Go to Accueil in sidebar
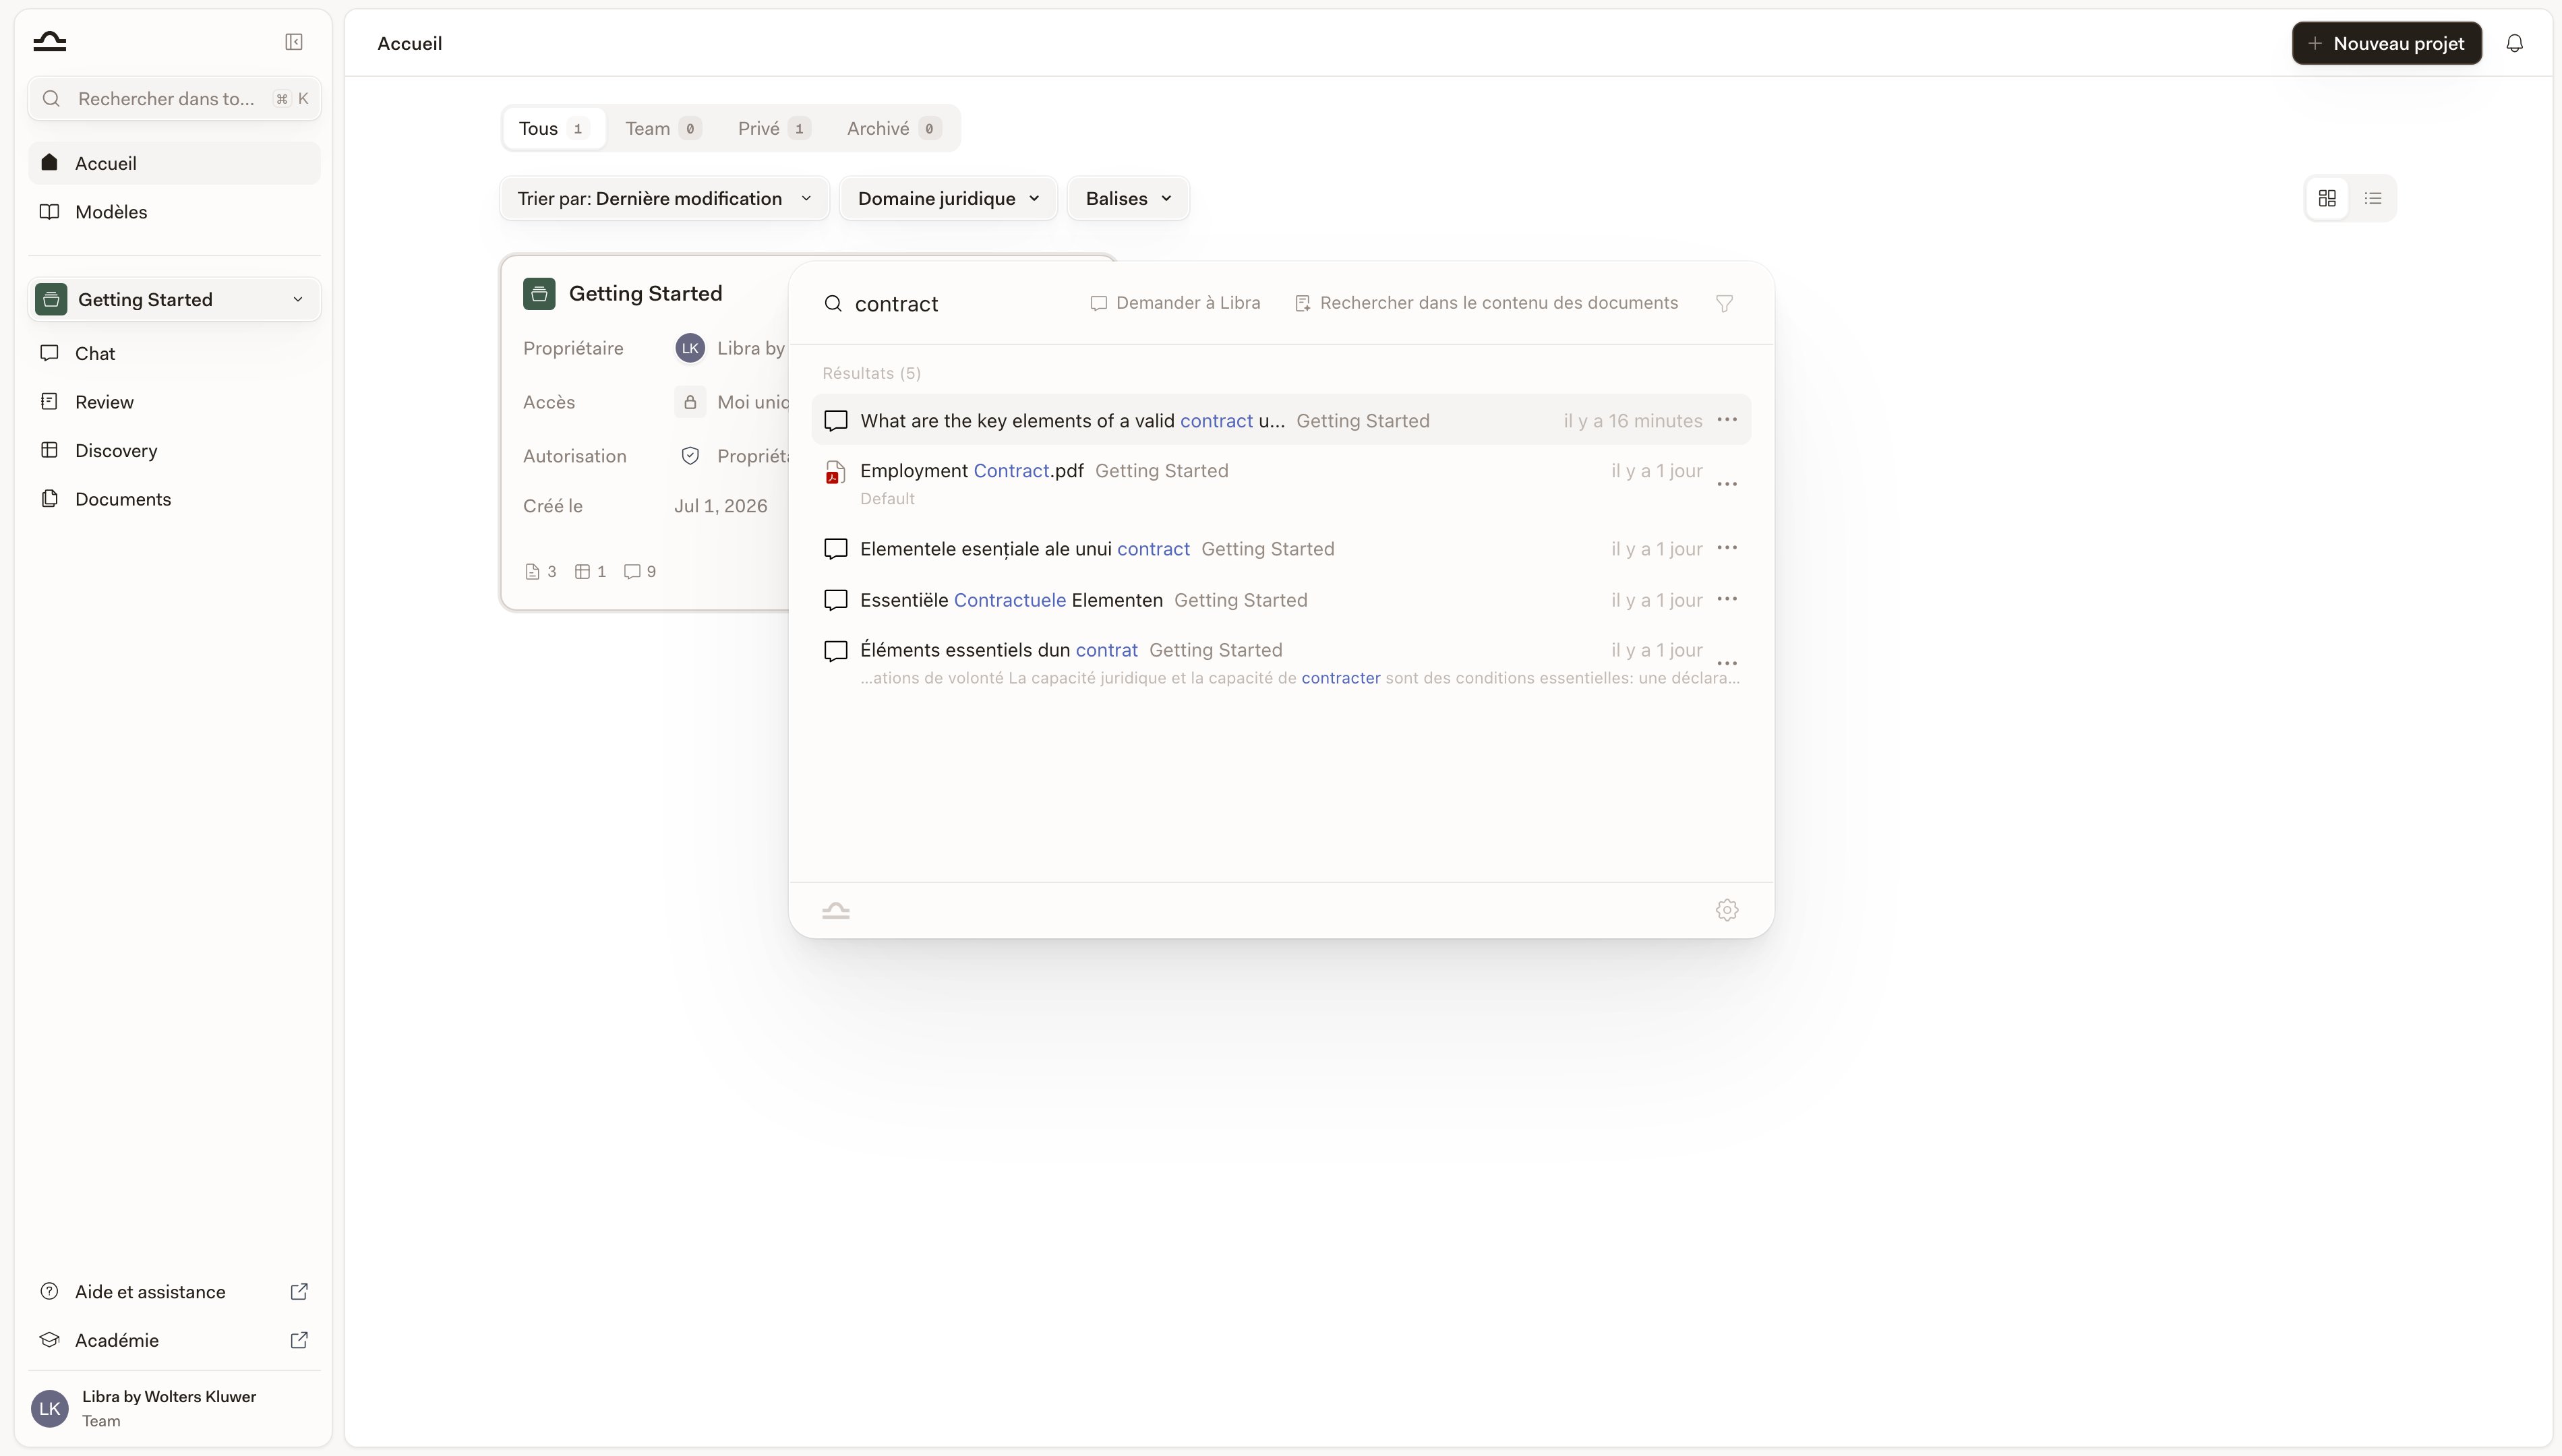 (x=174, y=163)
